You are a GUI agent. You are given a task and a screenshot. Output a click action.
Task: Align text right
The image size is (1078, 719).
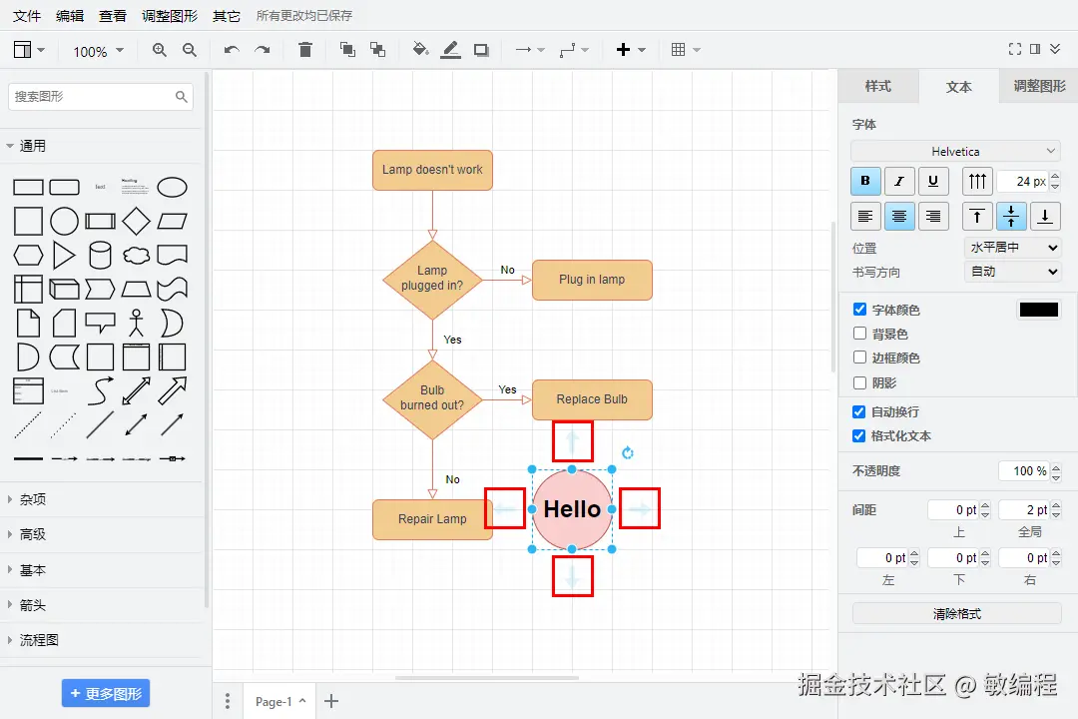click(933, 216)
